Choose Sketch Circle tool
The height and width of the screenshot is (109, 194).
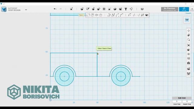pyautogui.click(x=92, y=15)
